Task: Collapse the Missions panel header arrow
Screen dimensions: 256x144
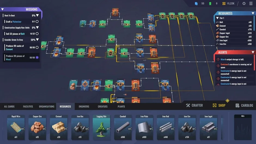Action: 2,9
